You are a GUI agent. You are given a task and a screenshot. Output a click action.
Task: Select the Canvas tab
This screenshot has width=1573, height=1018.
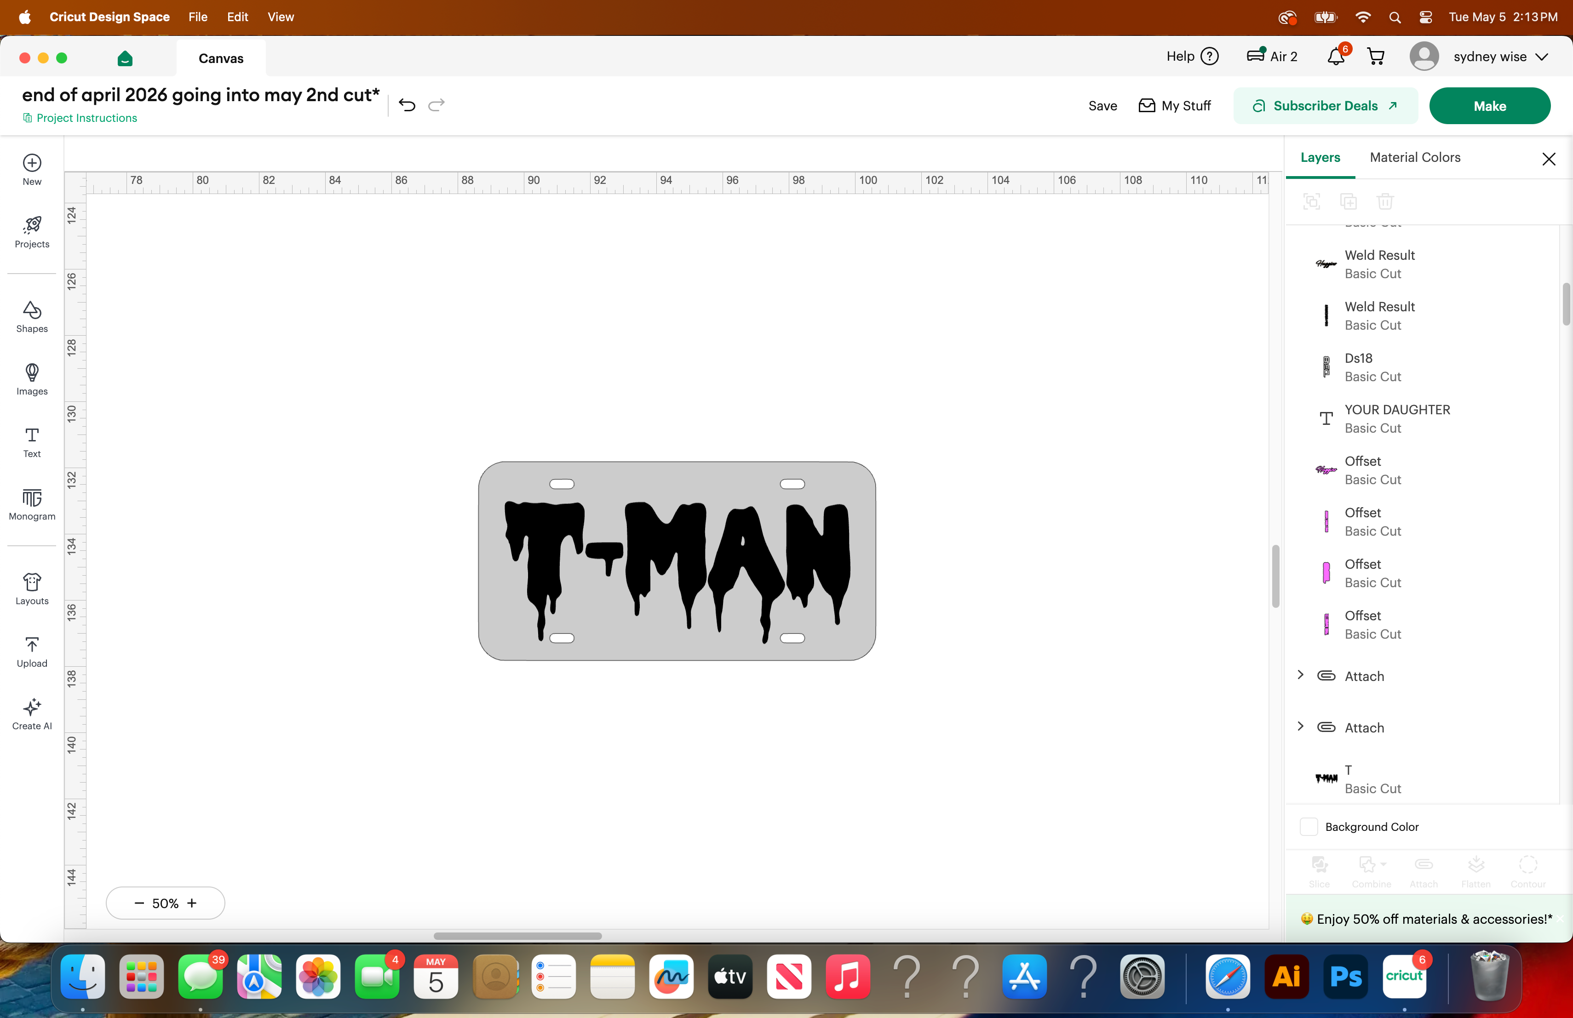point(221,58)
